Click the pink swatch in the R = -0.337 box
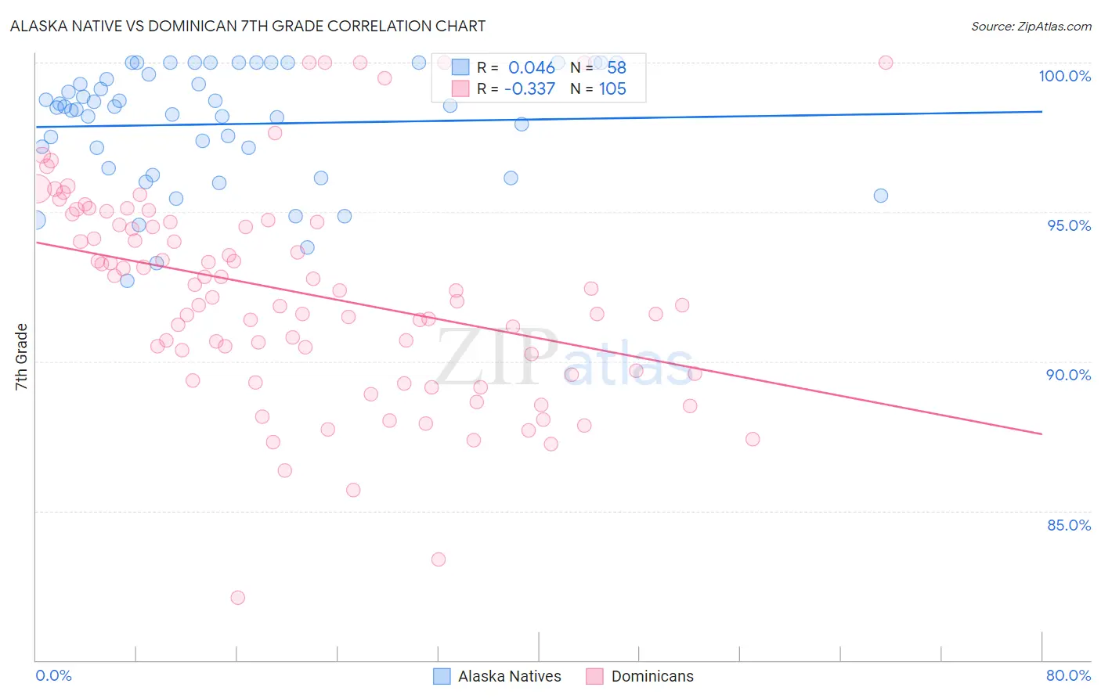This screenshot has height=698, width=1101. point(460,88)
